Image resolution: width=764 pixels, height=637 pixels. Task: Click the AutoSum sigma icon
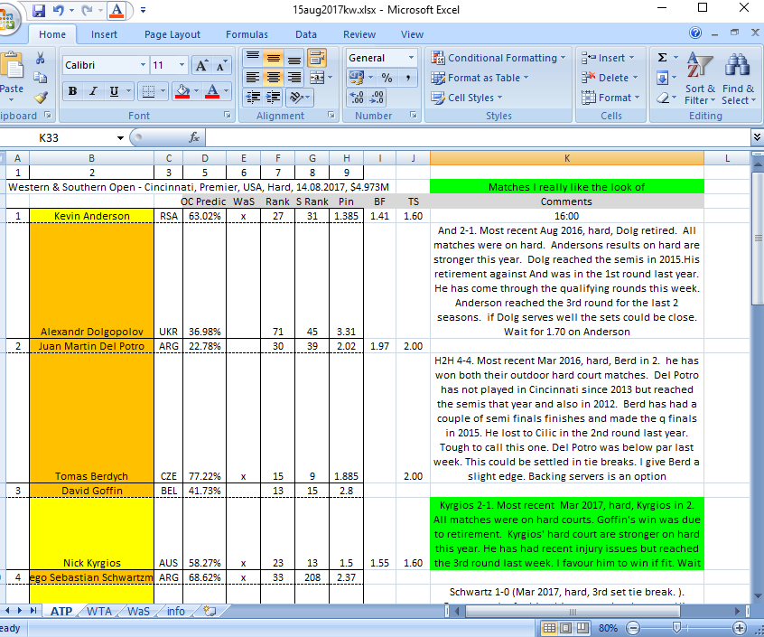pyautogui.click(x=663, y=58)
